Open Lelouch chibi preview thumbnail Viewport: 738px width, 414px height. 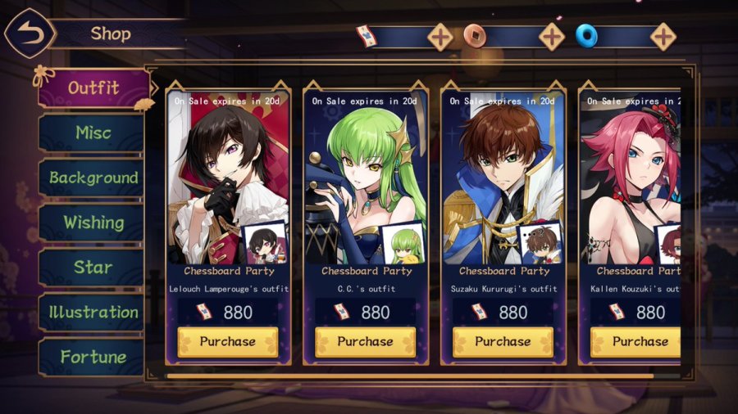click(x=265, y=243)
